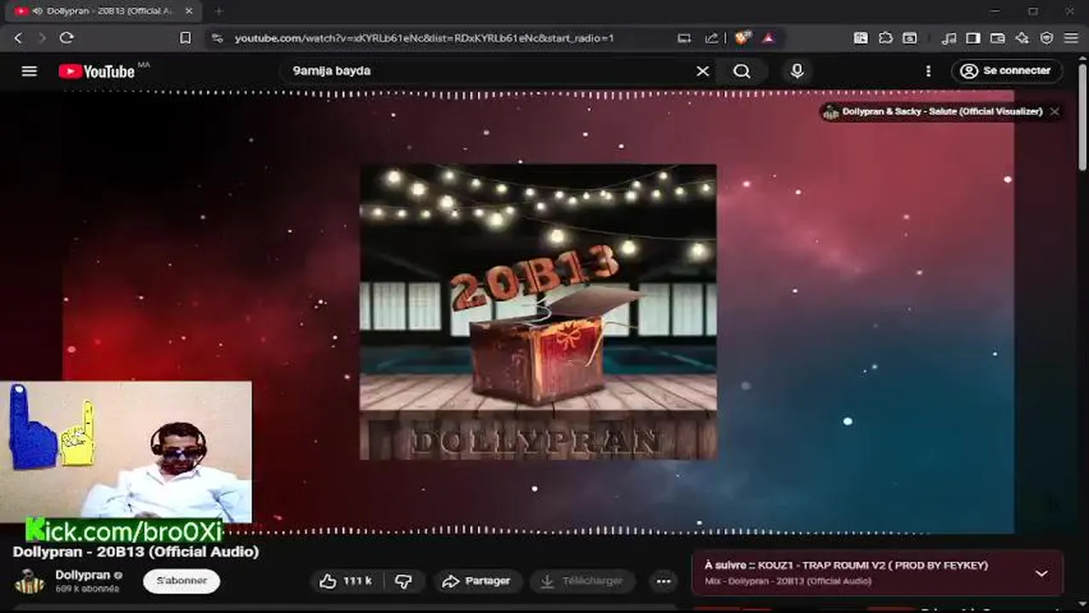
Task: Like the video with 111 k thumbs-up
Action: (x=346, y=581)
